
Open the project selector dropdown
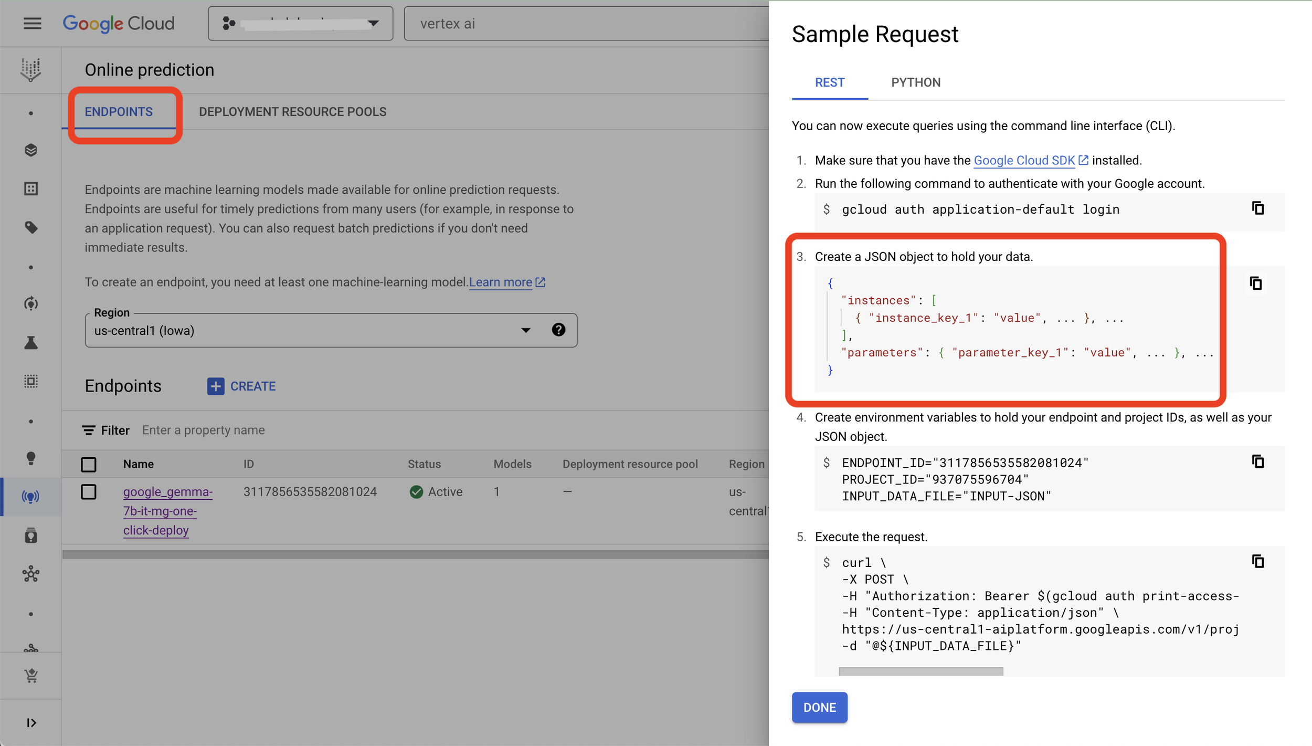coord(300,24)
